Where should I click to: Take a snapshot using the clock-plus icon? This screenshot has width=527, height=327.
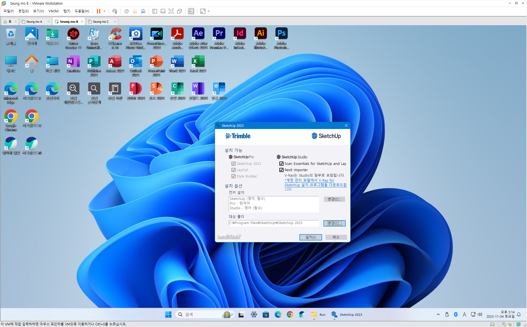[x=126, y=11]
